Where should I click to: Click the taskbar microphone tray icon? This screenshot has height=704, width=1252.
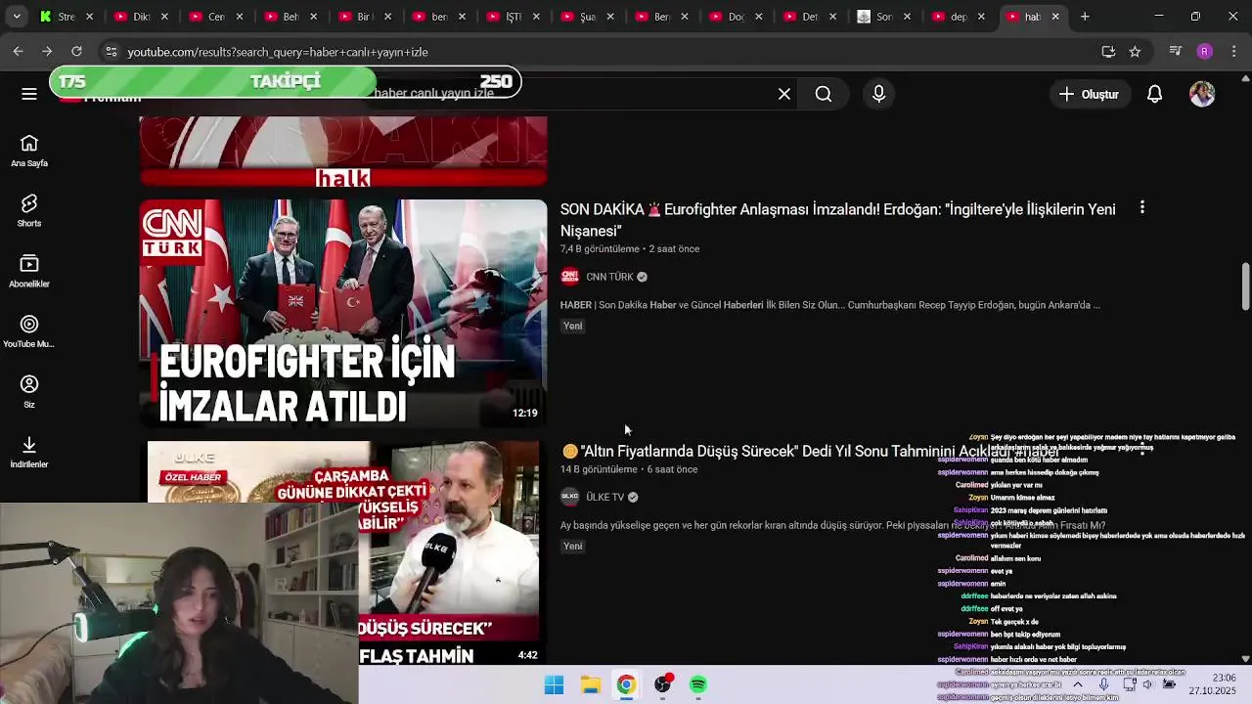click(x=1103, y=684)
